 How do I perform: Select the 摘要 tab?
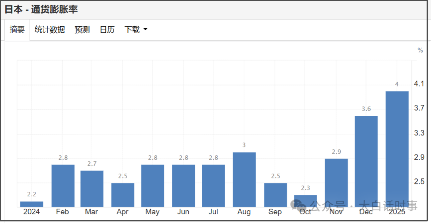coord(17,29)
